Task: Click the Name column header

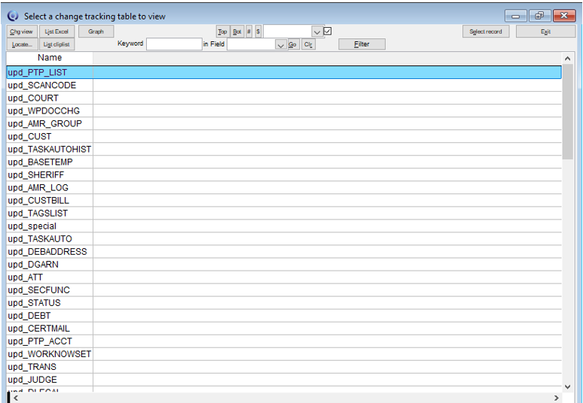Action: (50, 58)
